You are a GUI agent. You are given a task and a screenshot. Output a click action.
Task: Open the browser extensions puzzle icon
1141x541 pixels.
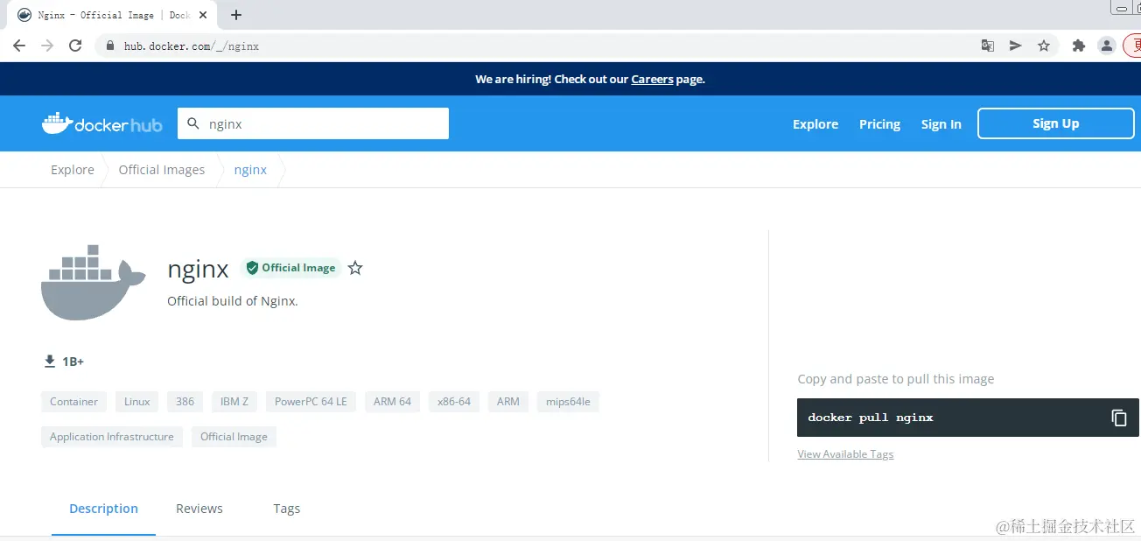(x=1079, y=46)
